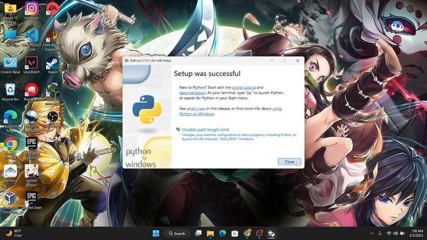Screen dimensions: 427x240
Task: Open the Steel game Epic shortcut
Action: point(31,201)
